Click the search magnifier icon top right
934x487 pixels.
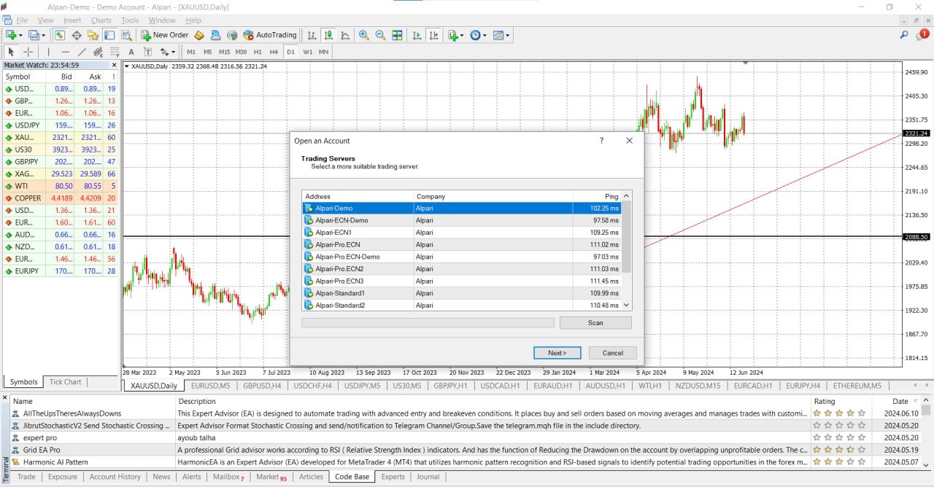click(904, 35)
